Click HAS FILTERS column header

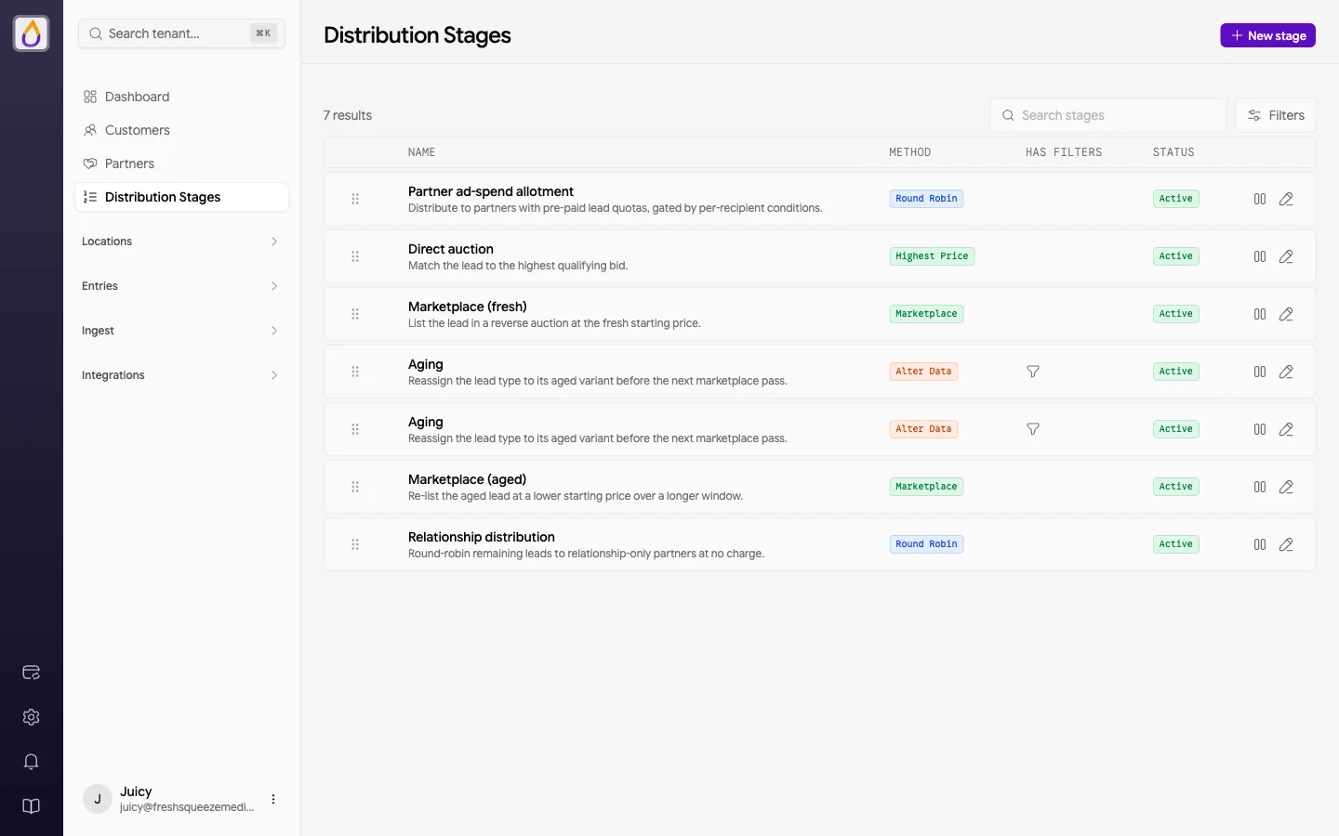tap(1064, 152)
